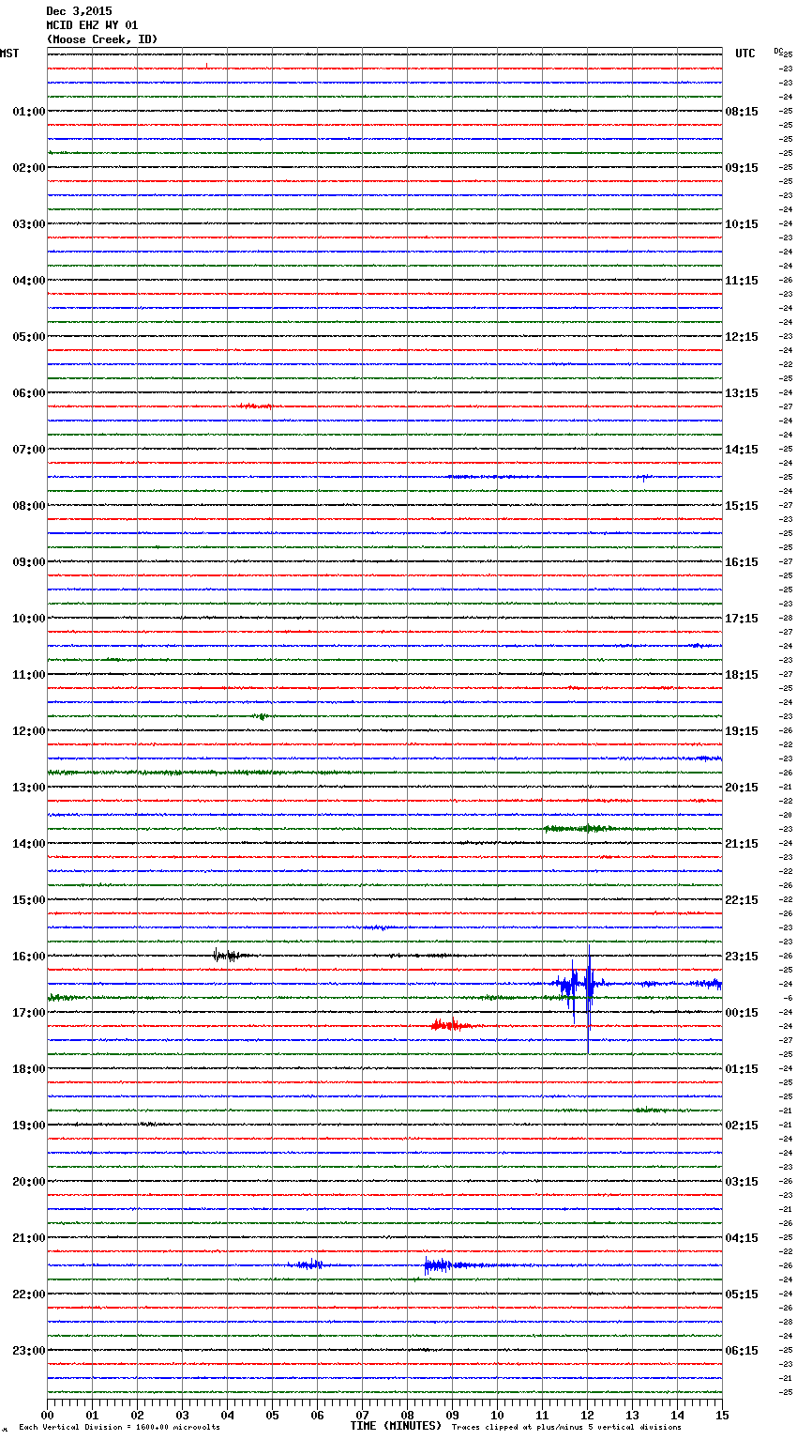The height and width of the screenshot is (1440, 797).
Task: Click the '09:00' MST hour label
Action: [29, 562]
